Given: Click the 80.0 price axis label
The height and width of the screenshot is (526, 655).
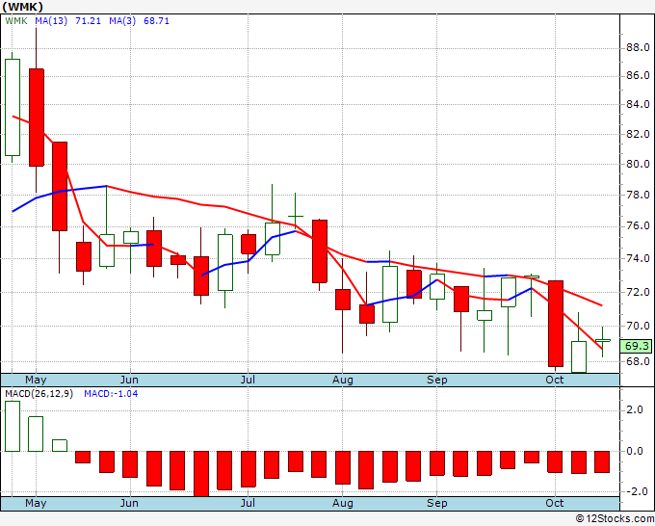Looking at the screenshot, I should pyautogui.click(x=638, y=164).
